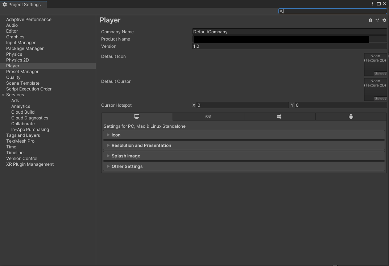
Task: Open the Player settings context gear menu
Action: coord(384,20)
